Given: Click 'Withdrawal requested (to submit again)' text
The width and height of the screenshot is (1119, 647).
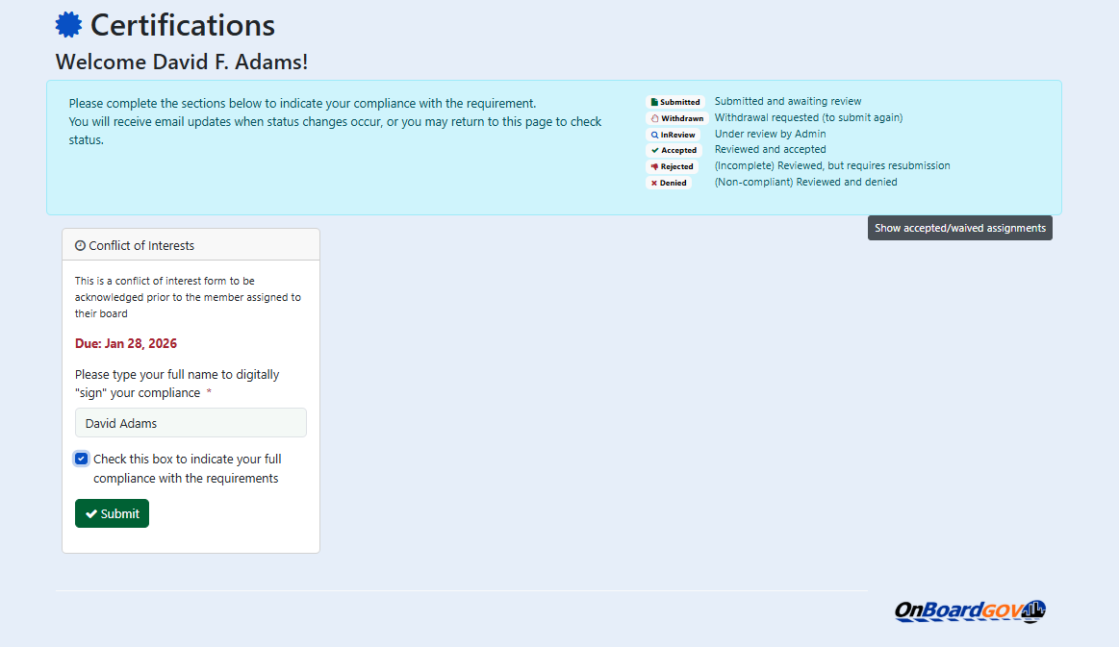Looking at the screenshot, I should (808, 117).
